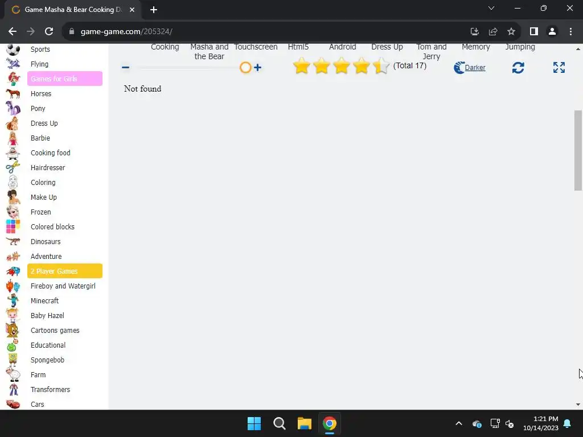Open the Jumping tag
This screenshot has height=437, width=583.
coord(520,47)
